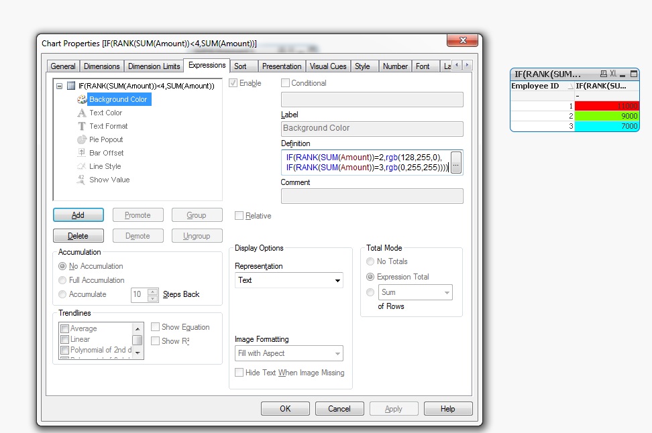This screenshot has height=433, width=652.
Task: Click the Text Format T icon
Action: point(82,126)
